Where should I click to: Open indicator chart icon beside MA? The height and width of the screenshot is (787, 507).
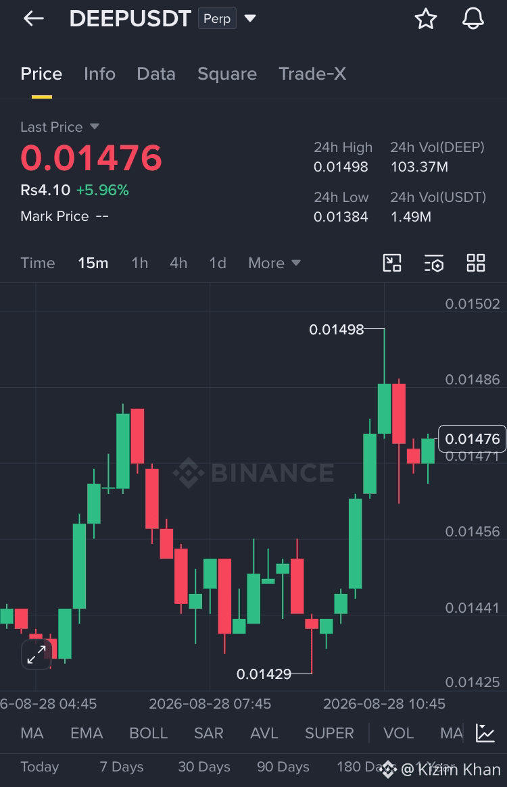485,734
